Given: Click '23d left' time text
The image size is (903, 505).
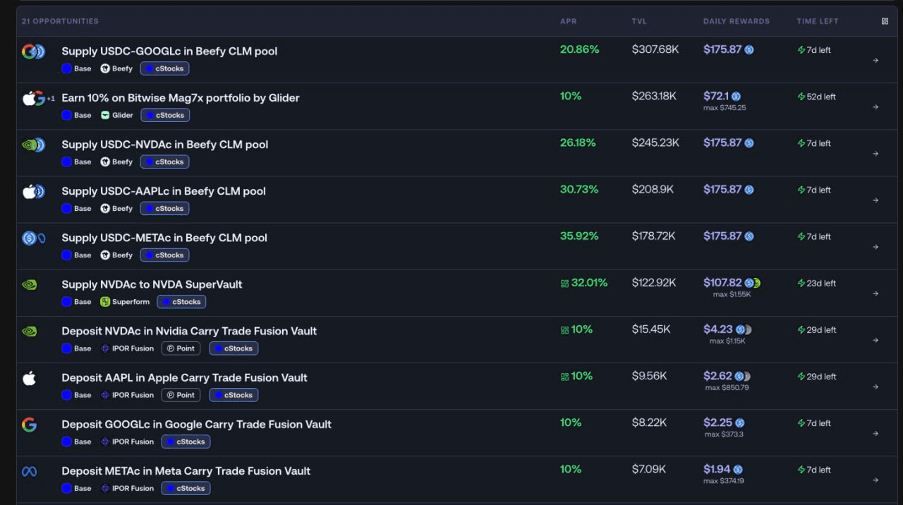Looking at the screenshot, I should click(821, 284).
